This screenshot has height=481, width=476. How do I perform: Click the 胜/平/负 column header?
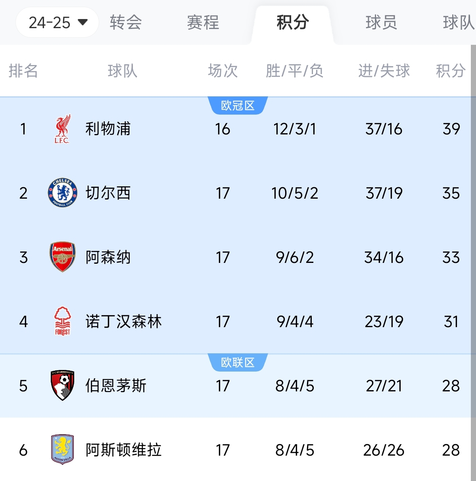(x=294, y=71)
